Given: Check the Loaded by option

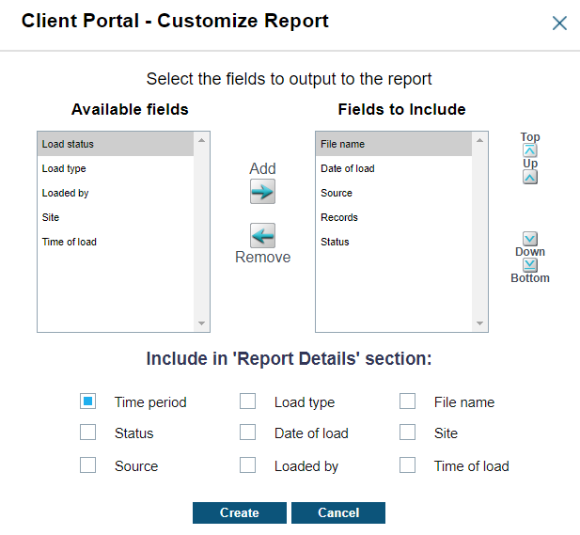Looking at the screenshot, I should pyautogui.click(x=247, y=465).
